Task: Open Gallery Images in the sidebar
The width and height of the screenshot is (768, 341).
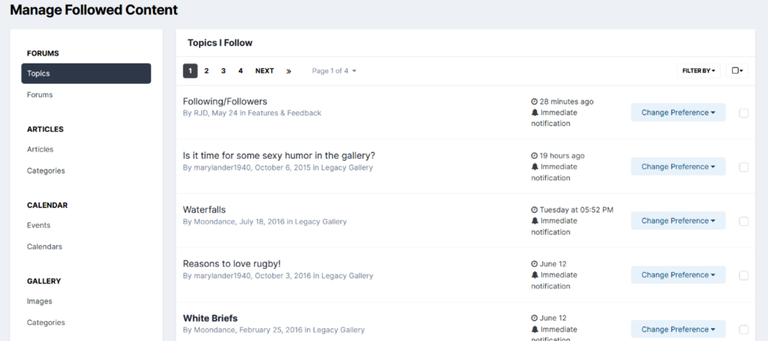Action: pos(40,301)
